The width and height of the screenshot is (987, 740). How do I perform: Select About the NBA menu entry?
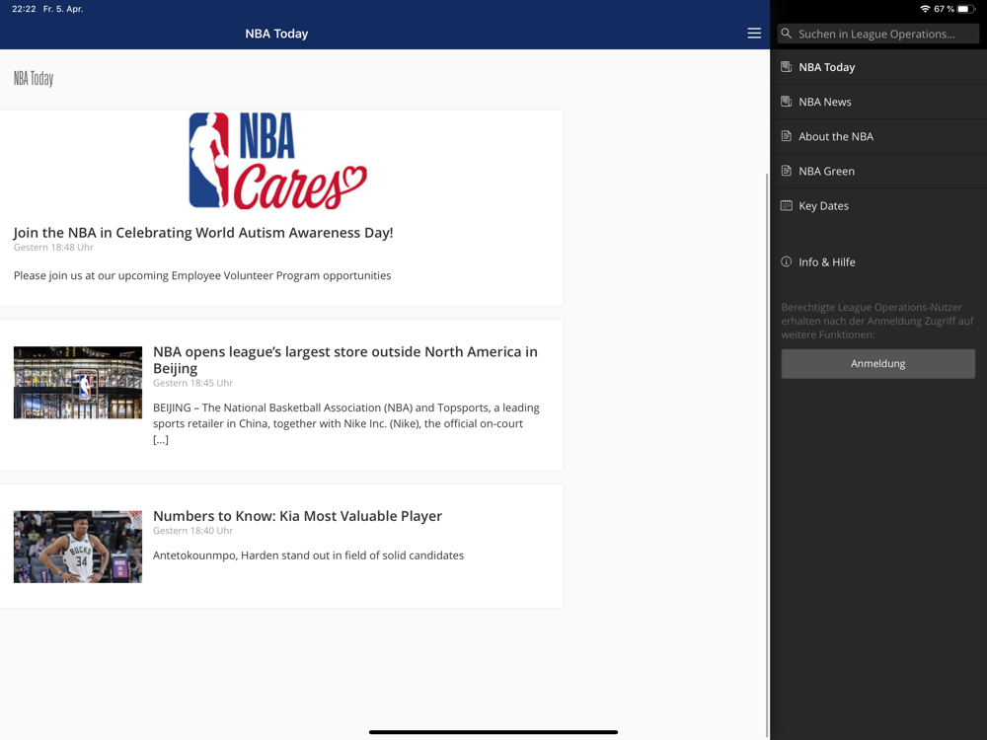coord(878,136)
